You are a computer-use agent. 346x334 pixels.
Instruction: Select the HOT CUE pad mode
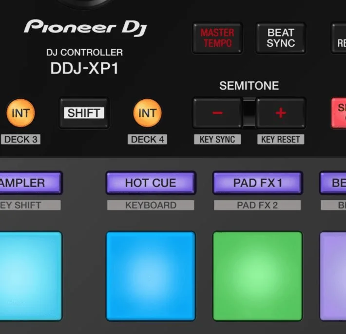pyautogui.click(x=151, y=183)
